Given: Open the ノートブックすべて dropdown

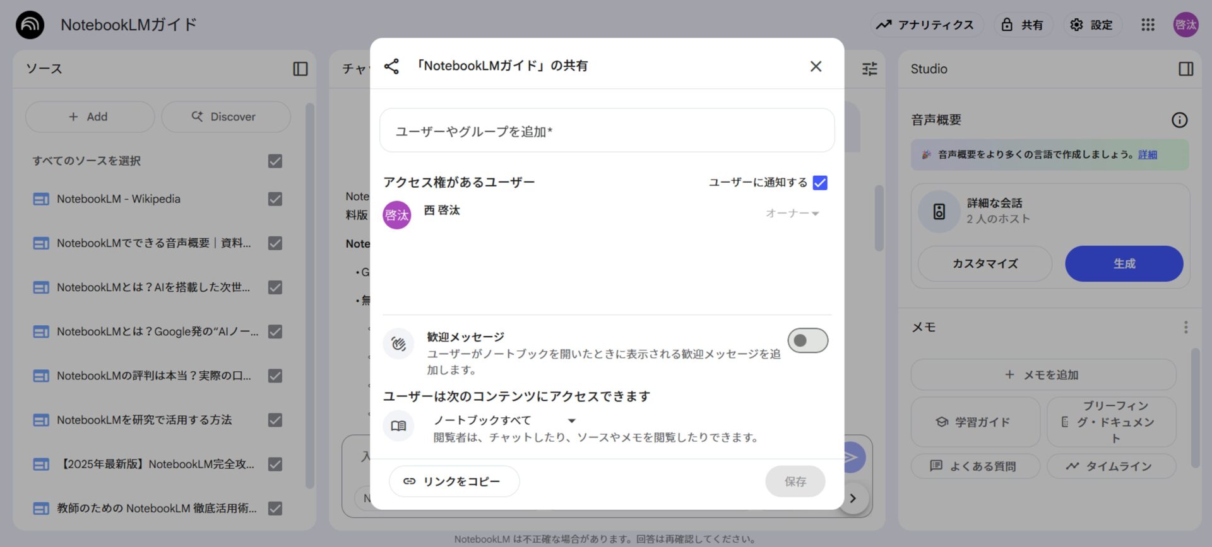Looking at the screenshot, I should point(505,420).
